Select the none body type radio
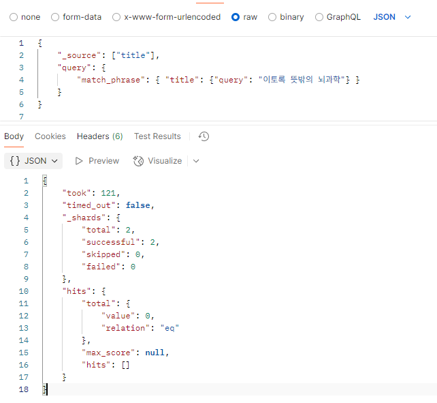This screenshot has height=403, width=437. (14, 17)
